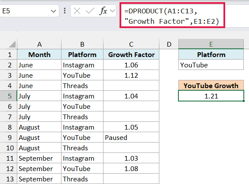Click the cell with value 1.08

[131, 168]
